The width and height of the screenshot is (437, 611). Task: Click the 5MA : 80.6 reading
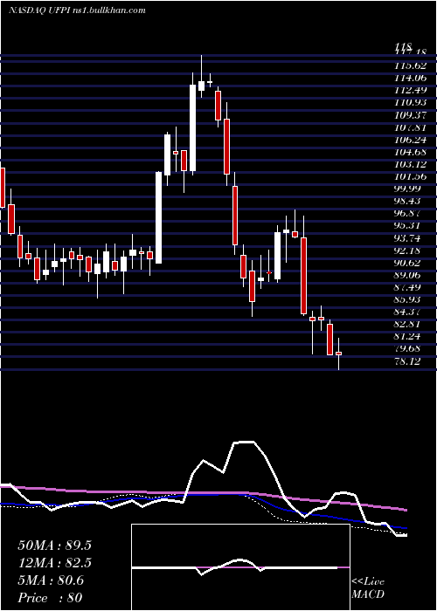click(x=51, y=580)
